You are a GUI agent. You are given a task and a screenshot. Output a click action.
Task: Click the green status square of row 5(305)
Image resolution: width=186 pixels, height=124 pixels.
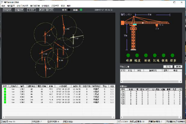(x=5, y=100)
